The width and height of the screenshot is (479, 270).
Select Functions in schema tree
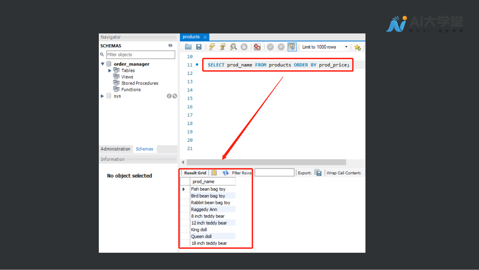131,90
